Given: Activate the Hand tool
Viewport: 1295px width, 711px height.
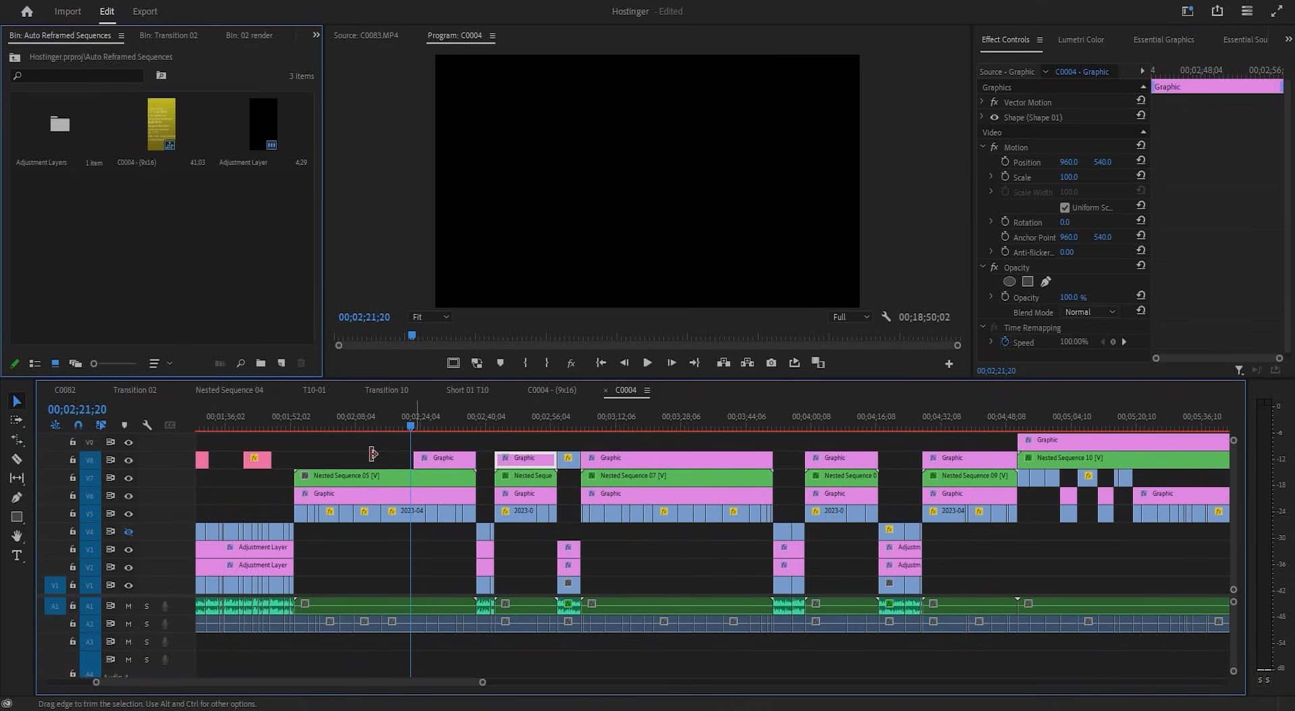Looking at the screenshot, I should pos(17,536).
